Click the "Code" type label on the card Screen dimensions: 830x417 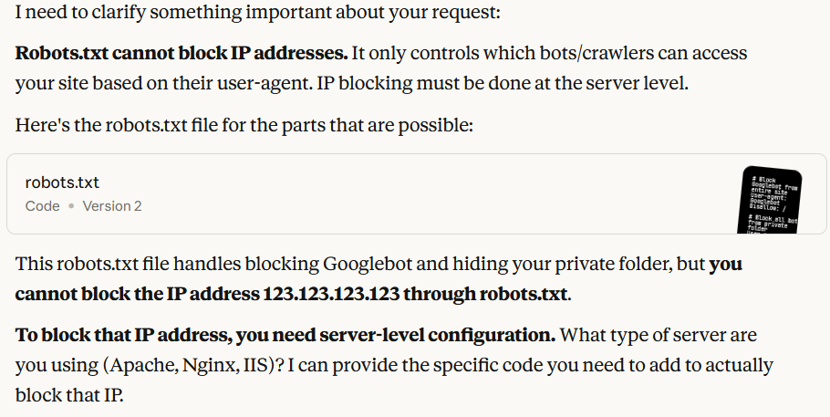click(42, 206)
